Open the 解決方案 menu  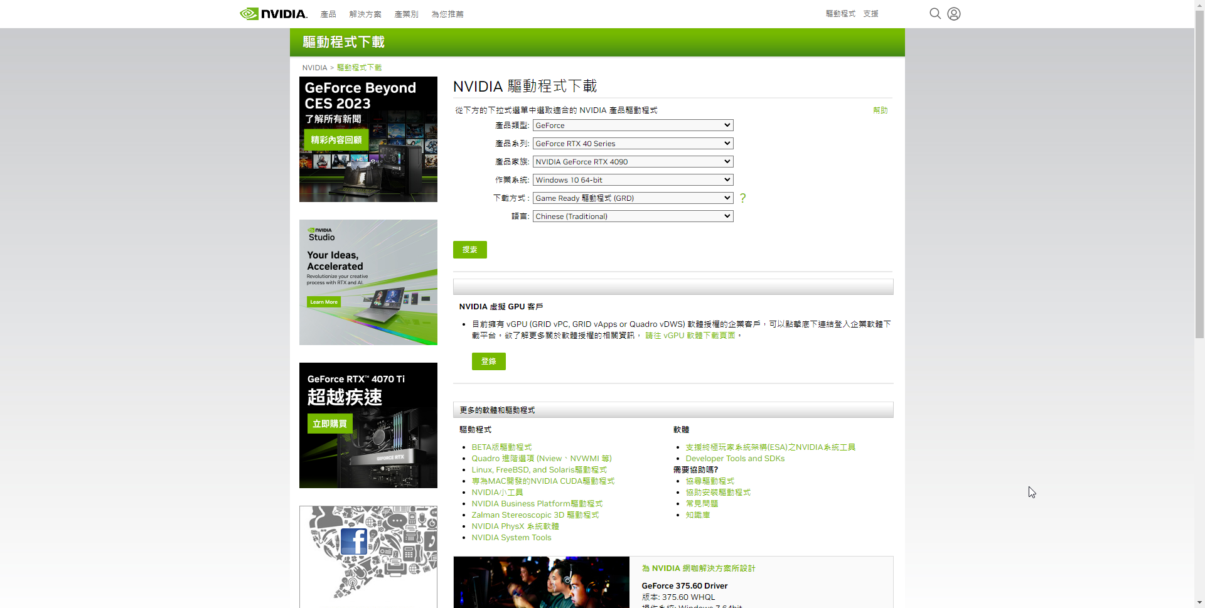tap(365, 14)
